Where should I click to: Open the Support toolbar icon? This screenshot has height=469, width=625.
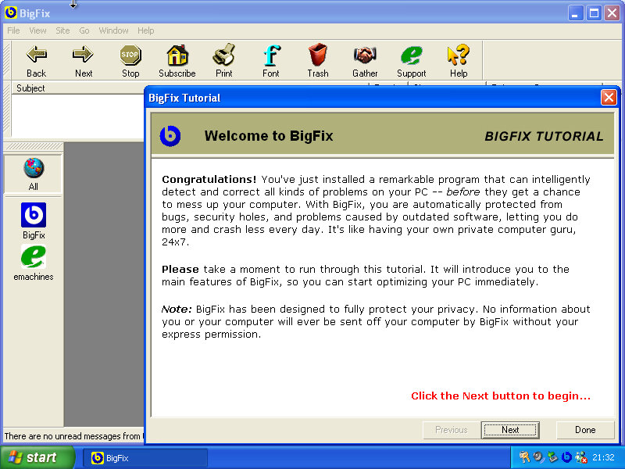412,55
